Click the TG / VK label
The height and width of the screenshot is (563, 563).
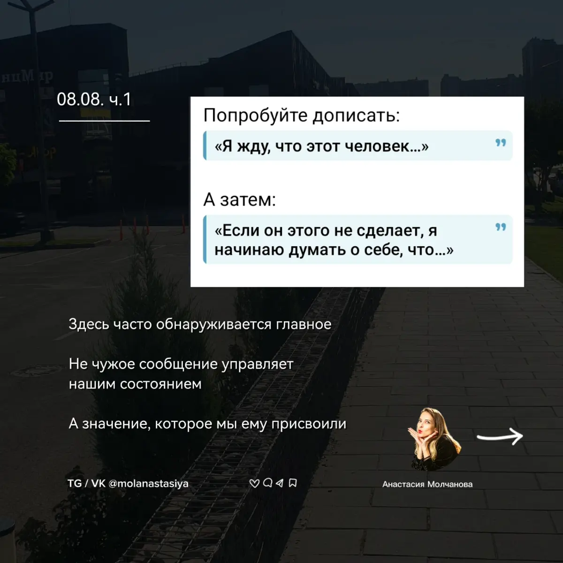coord(86,483)
